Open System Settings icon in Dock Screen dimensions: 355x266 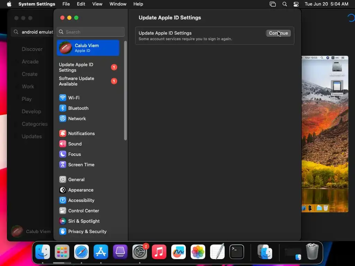pyautogui.click(x=140, y=252)
